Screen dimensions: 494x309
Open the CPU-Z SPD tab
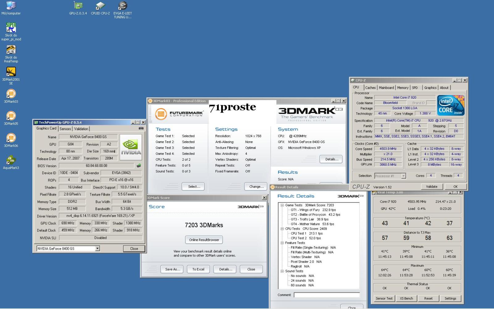tap(415, 88)
